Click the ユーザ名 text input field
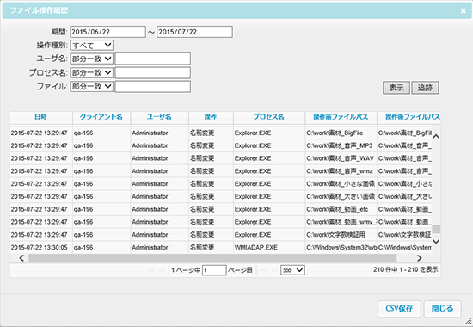 (x=152, y=59)
